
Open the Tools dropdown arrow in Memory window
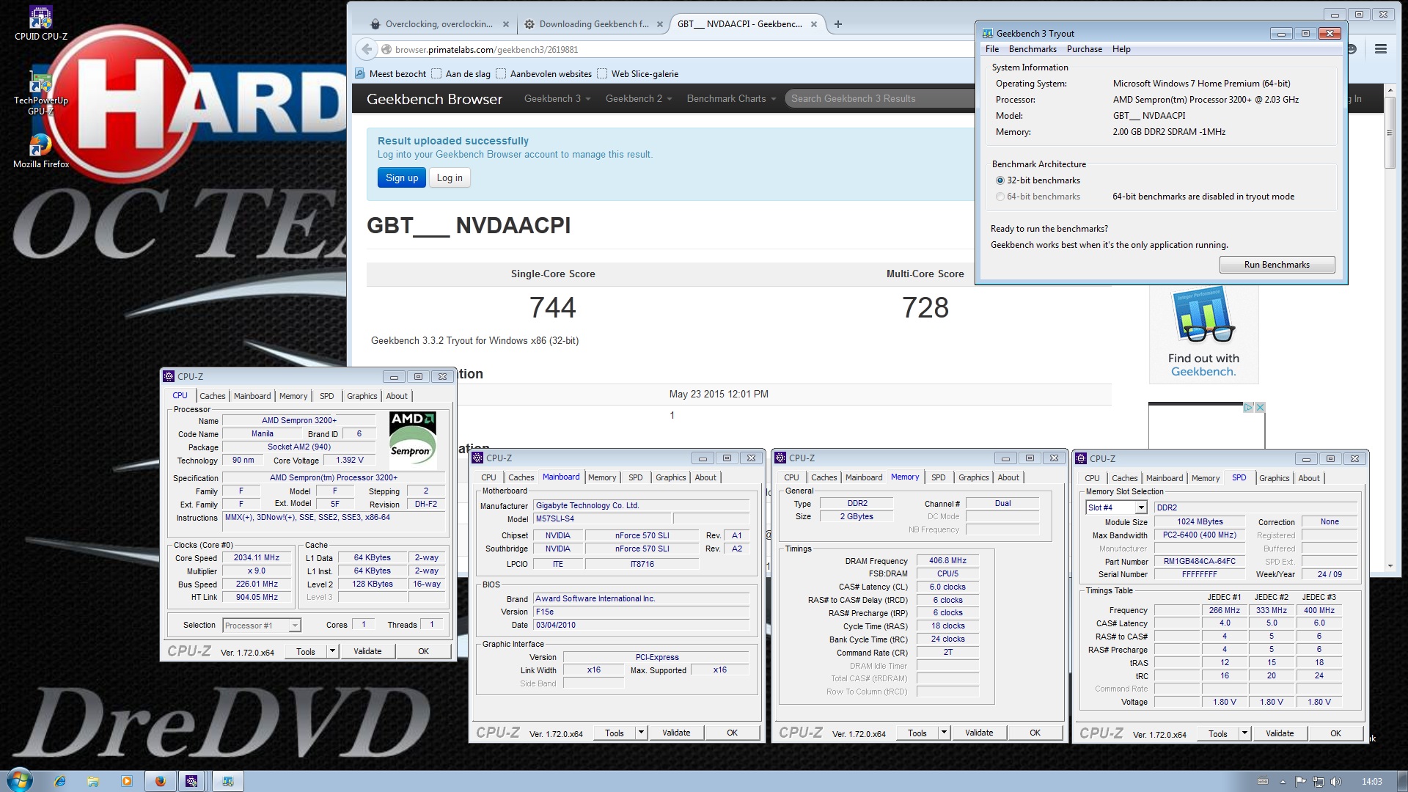coord(944,733)
